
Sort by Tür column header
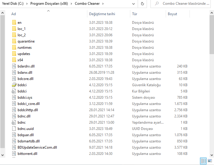click(x=134, y=14)
